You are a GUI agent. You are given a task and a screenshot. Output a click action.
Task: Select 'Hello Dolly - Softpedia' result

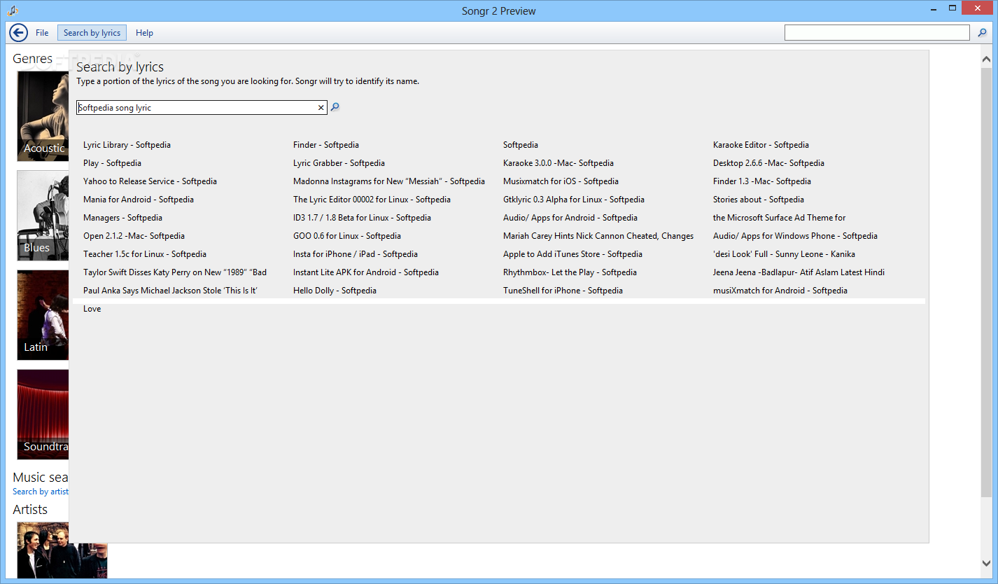click(335, 291)
